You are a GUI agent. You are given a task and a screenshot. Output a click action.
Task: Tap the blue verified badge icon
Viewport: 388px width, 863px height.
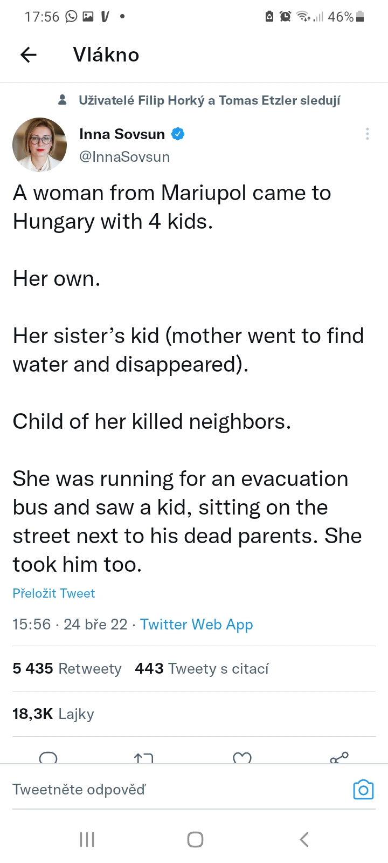[x=178, y=134]
